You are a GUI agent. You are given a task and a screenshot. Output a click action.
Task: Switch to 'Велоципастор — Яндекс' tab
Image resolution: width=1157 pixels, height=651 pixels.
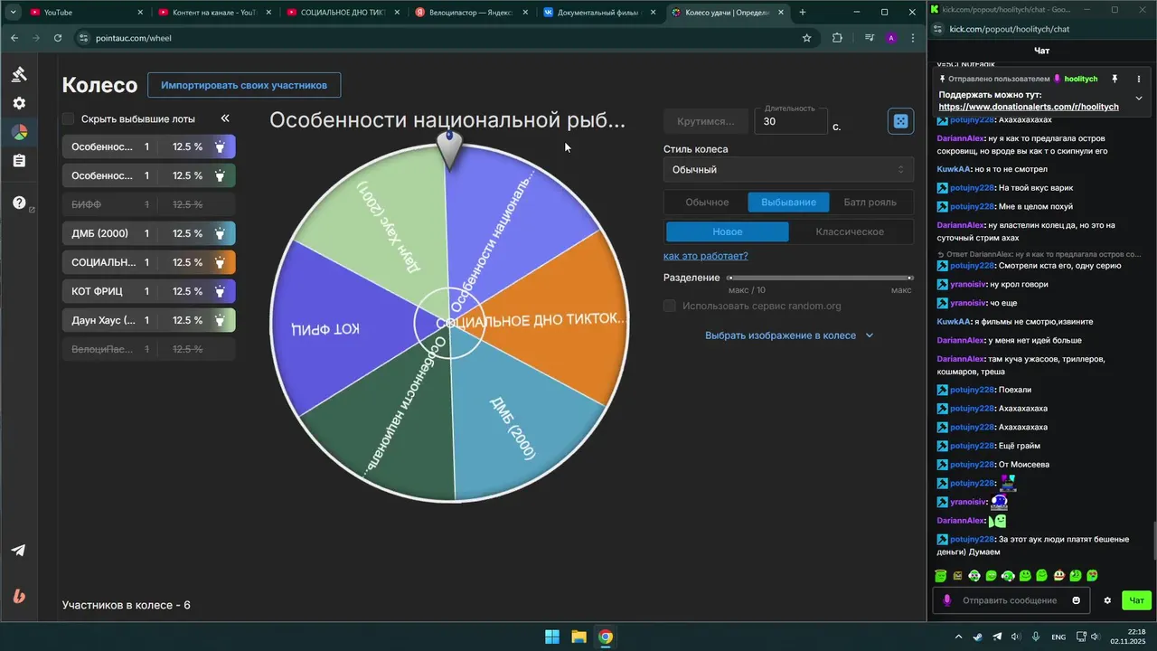click(471, 12)
